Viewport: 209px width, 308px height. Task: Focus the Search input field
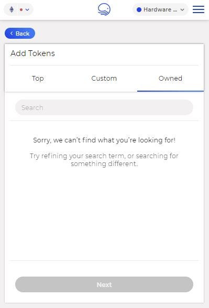(104, 107)
